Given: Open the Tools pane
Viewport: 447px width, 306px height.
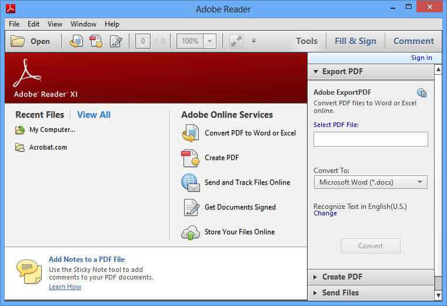Looking at the screenshot, I should tap(306, 41).
